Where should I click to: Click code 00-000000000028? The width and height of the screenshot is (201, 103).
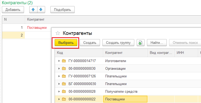(x=82, y=92)
